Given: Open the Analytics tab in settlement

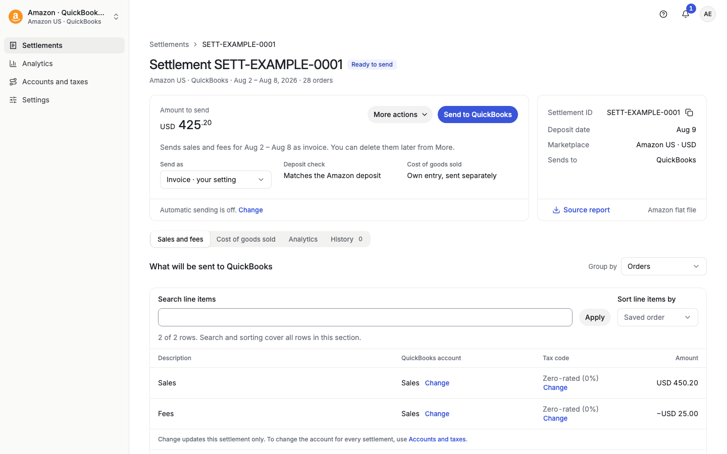Looking at the screenshot, I should (303, 239).
